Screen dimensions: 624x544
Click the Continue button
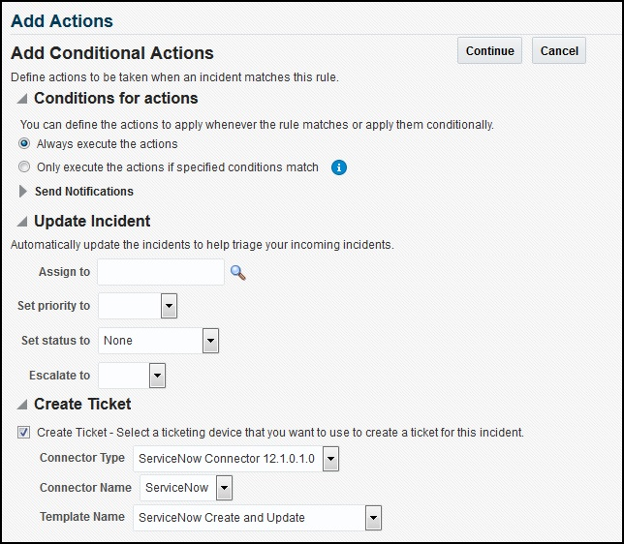pos(489,50)
